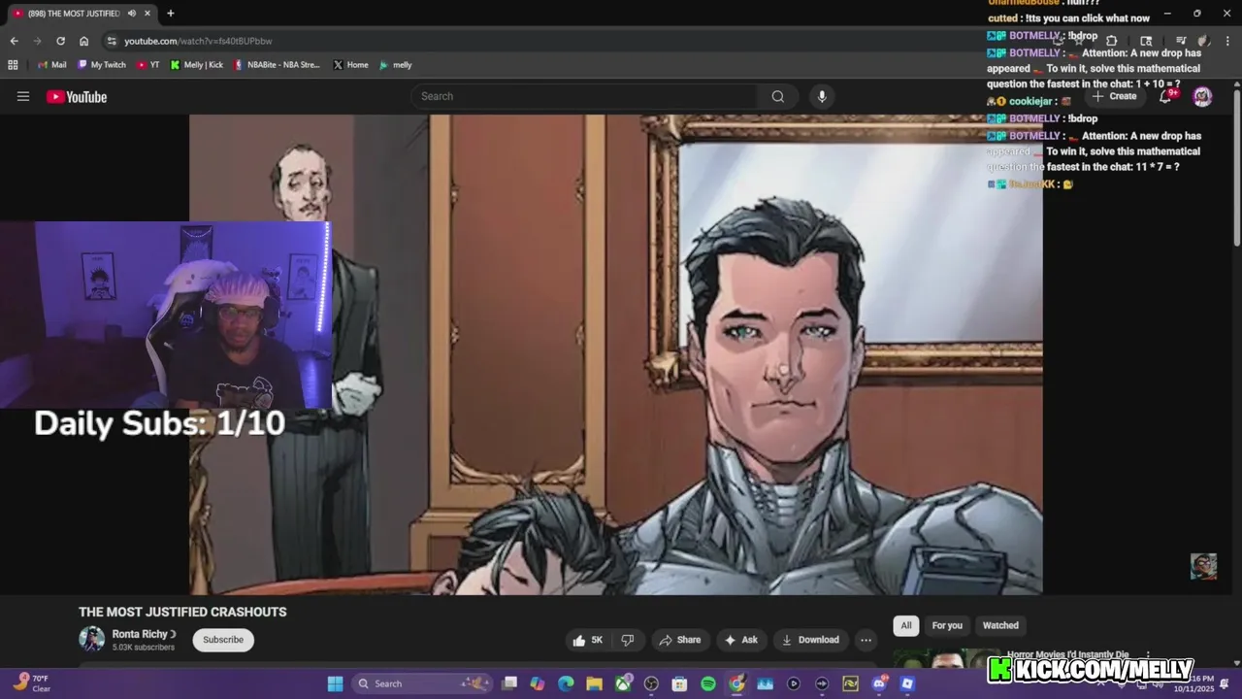Open Horror Movies I'd Instantly Die recommendation

tap(1067, 655)
